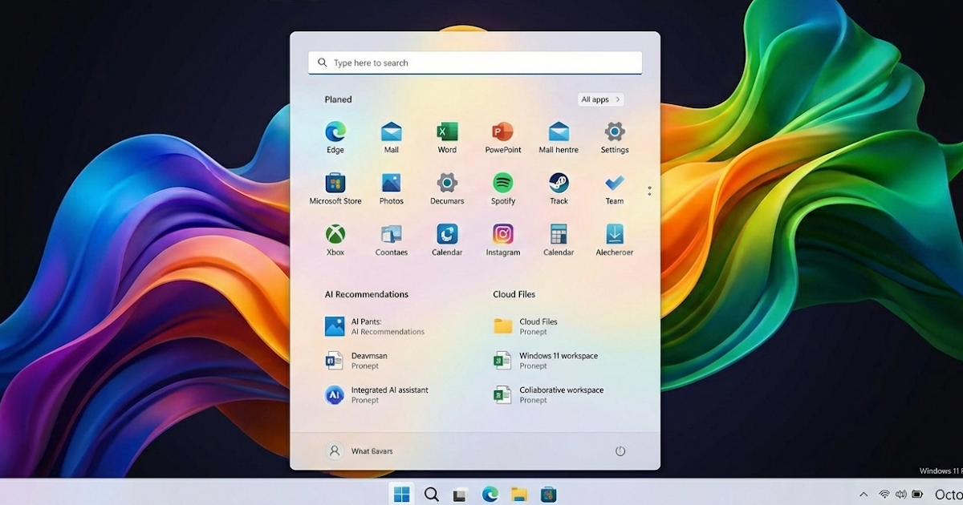Open the Cloud Files folder item
The height and width of the screenshot is (505, 963).
pos(526,326)
